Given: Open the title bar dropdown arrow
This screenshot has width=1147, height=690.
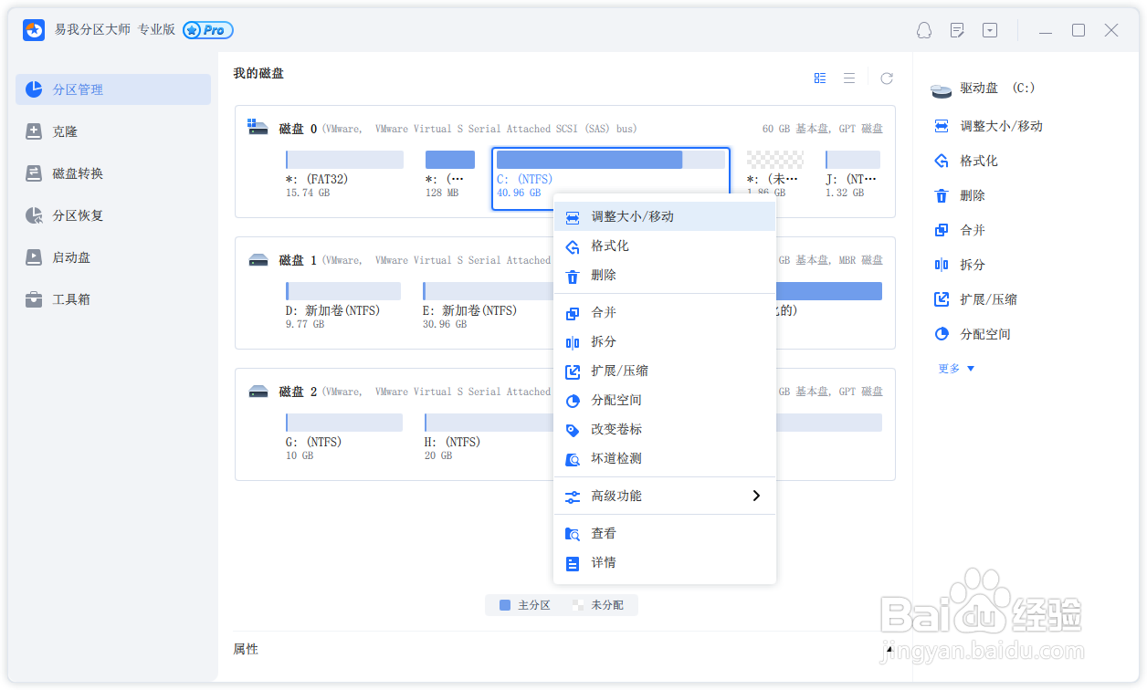Looking at the screenshot, I should point(990,30).
